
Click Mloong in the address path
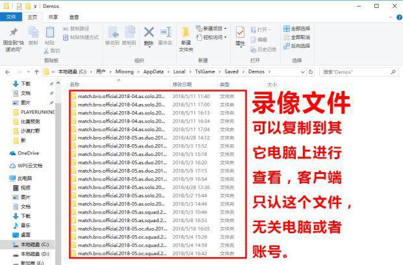[x=124, y=71]
